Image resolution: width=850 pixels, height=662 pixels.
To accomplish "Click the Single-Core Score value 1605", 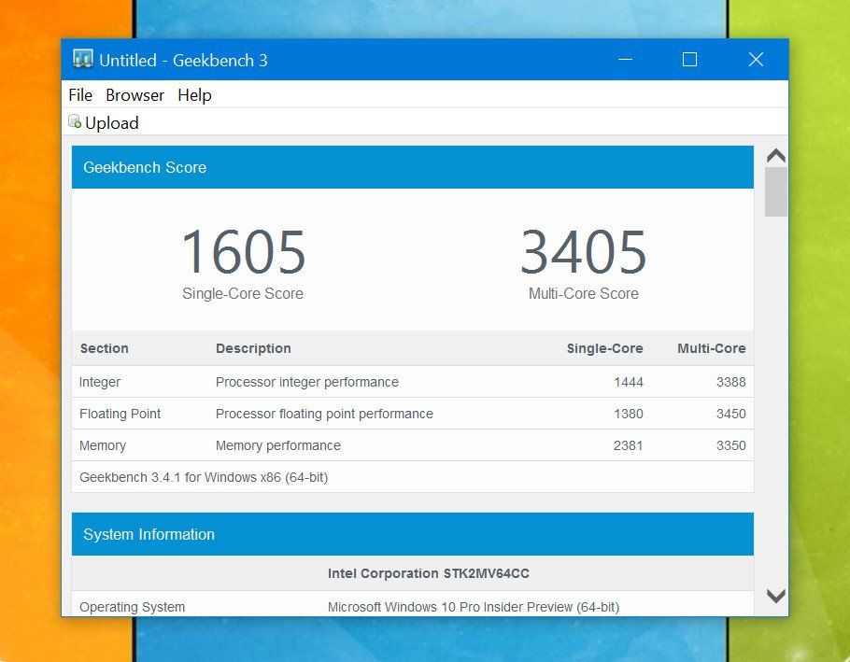I will [242, 250].
